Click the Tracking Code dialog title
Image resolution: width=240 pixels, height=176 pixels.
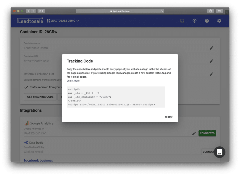point(80,61)
